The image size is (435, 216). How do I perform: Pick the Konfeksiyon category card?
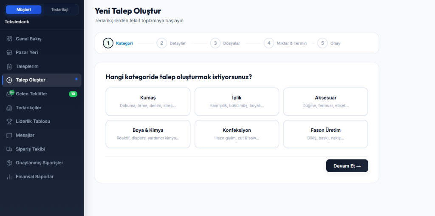pos(237,134)
